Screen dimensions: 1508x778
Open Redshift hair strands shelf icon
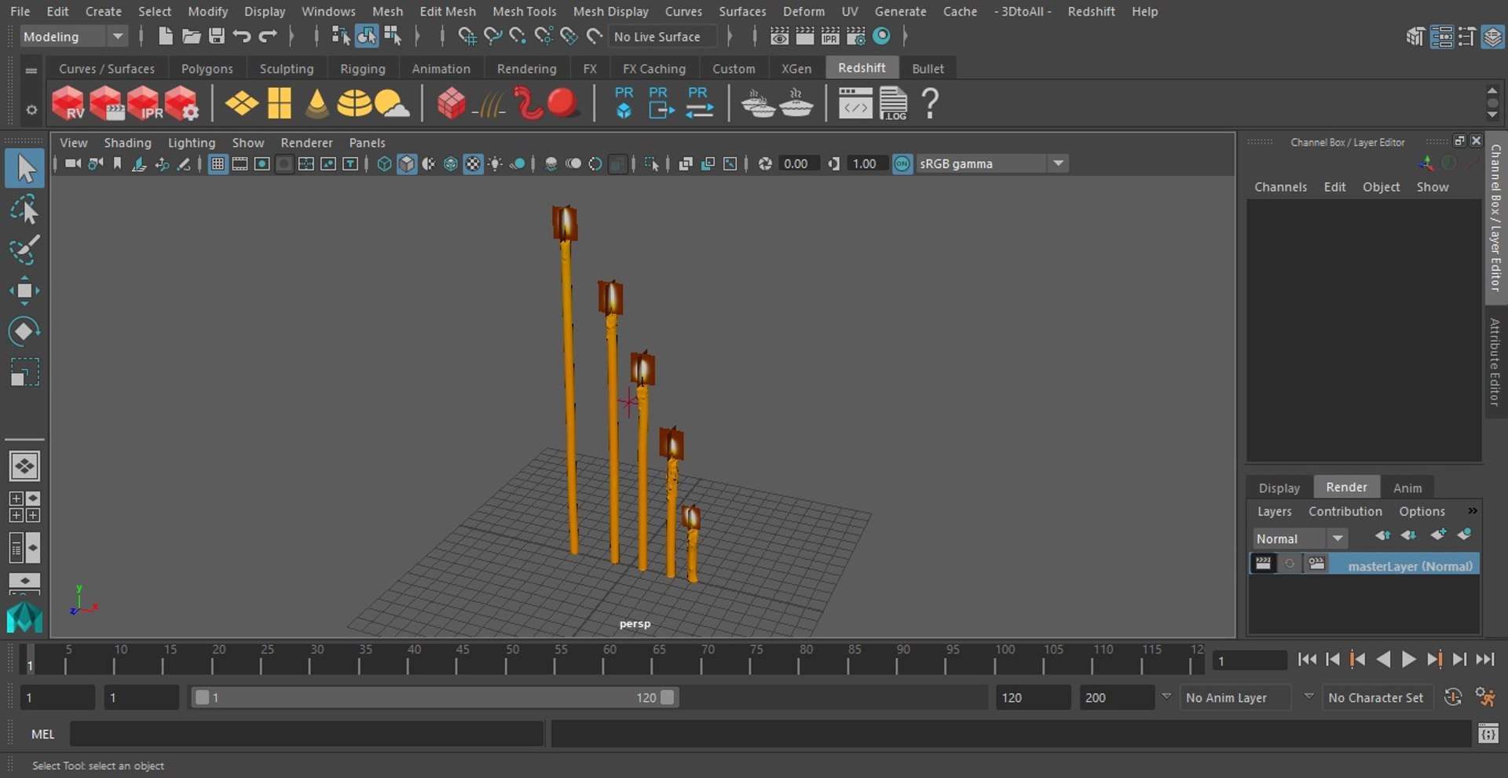pos(489,104)
